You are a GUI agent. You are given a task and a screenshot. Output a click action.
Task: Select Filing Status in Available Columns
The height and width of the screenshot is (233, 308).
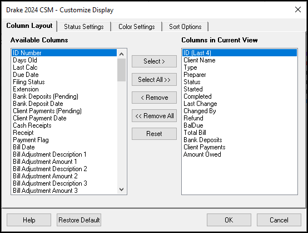pyautogui.click(x=64, y=82)
